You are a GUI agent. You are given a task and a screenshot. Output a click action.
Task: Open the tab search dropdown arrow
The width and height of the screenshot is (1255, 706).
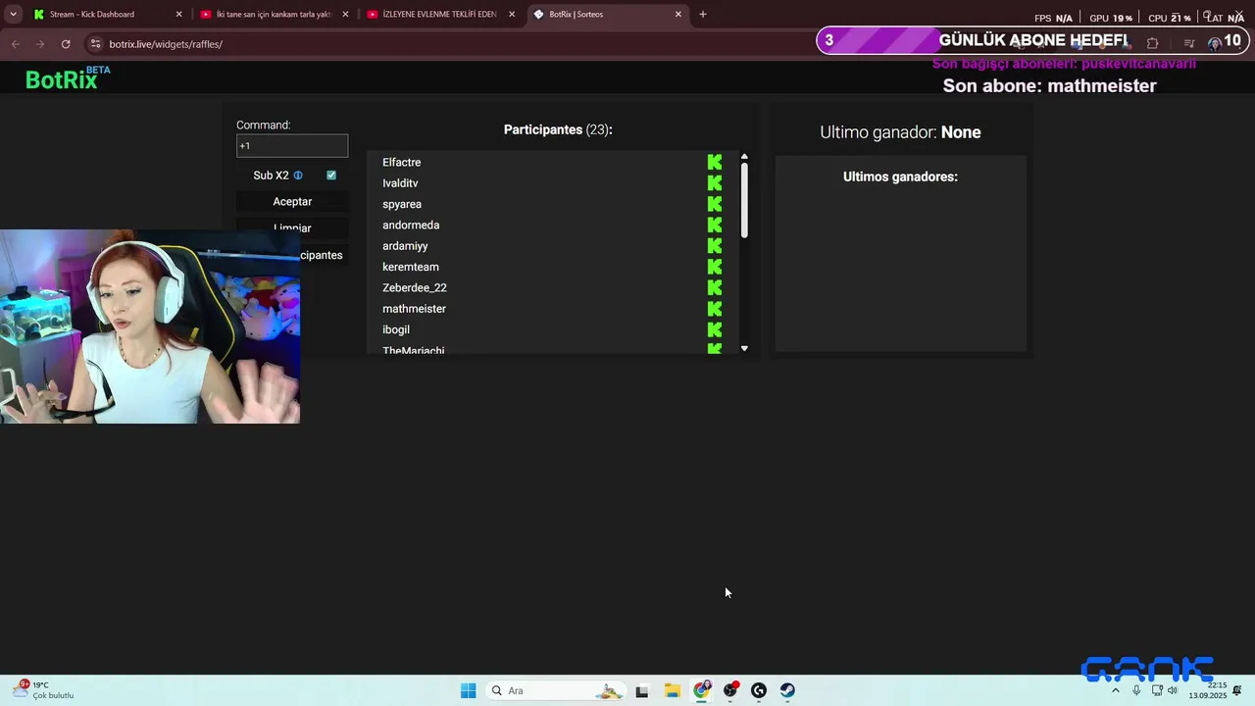(x=13, y=14)
